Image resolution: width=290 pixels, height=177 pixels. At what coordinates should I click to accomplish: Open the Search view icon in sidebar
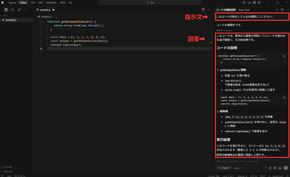pos(12,10)
